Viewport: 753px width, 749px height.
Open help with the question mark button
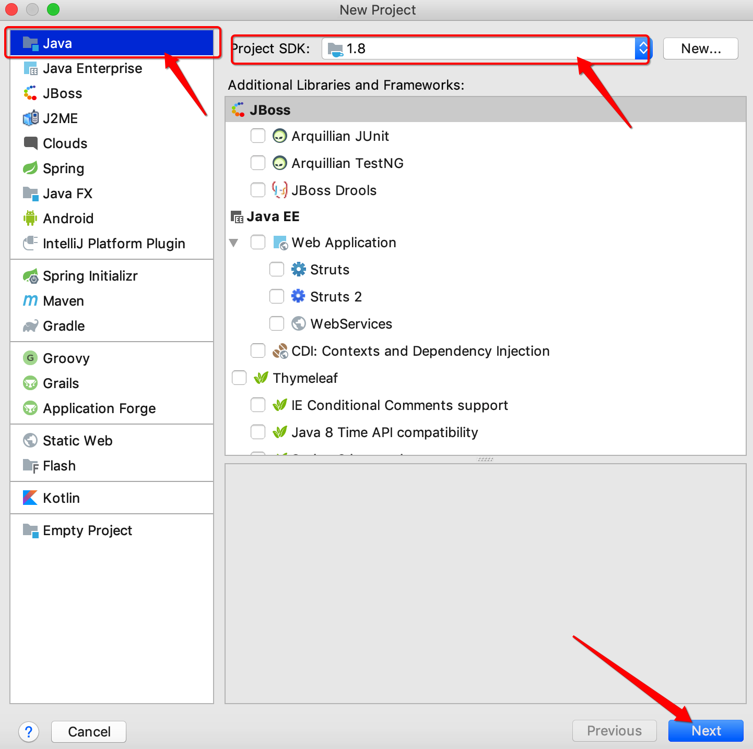pyautogui.click(x=29, y=732)
